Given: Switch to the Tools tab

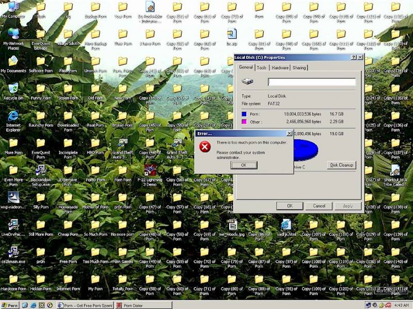Looking at the screenshot, I should (x=262, y=68).
